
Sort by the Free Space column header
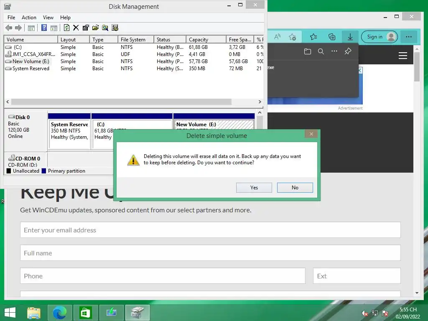tap(240, 40)
